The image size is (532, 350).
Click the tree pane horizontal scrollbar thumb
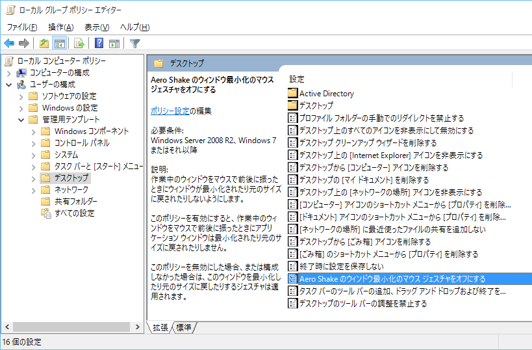pos(71,327)
